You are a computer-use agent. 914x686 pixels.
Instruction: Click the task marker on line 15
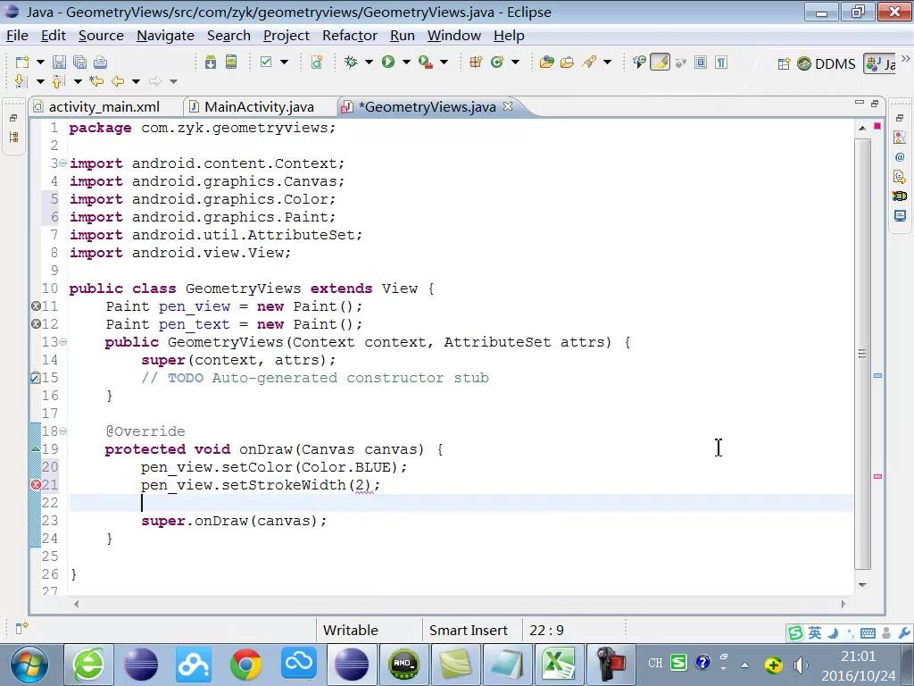[x=35, y=378]
